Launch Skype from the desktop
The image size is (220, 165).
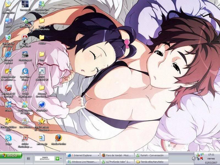pyautogui.click(x=8, y=140)
